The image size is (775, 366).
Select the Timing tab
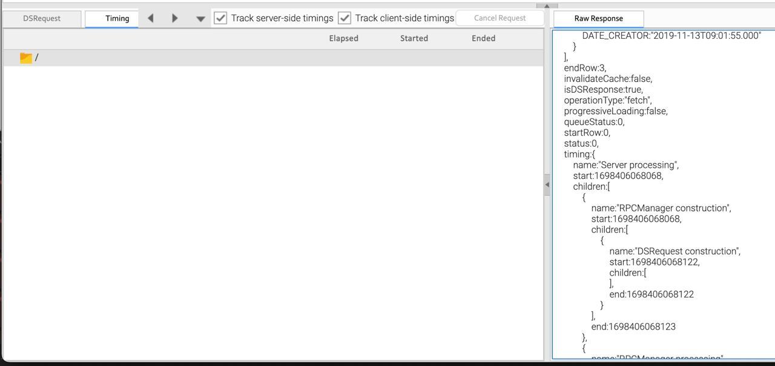click(117, 18)
